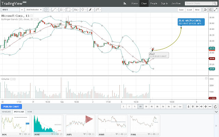The image size is (219, 137).
Task: Select the trend line drawing tool
Action: [54, 10]
